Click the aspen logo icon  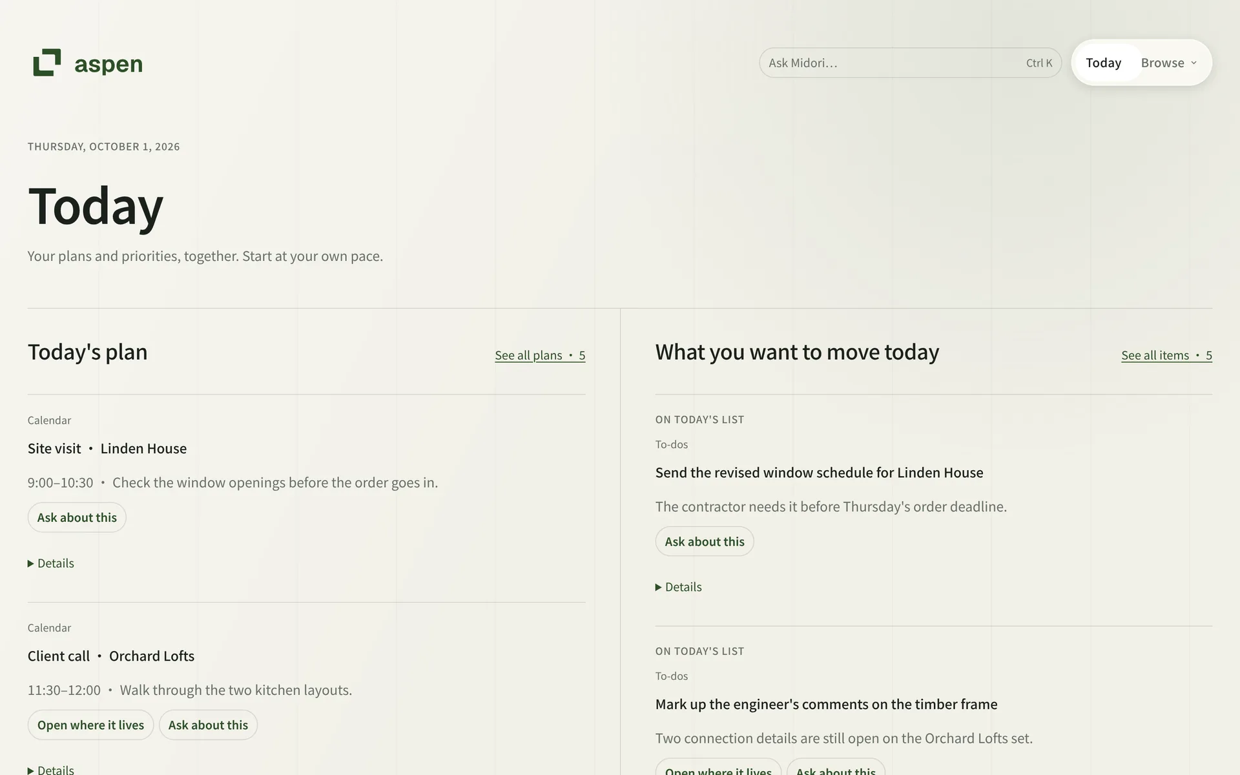tap(47, 63)
